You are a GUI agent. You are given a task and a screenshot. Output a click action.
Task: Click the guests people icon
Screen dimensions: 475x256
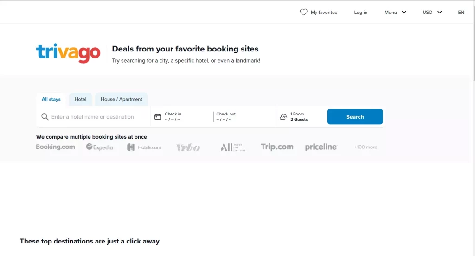[x=283, y=117]
